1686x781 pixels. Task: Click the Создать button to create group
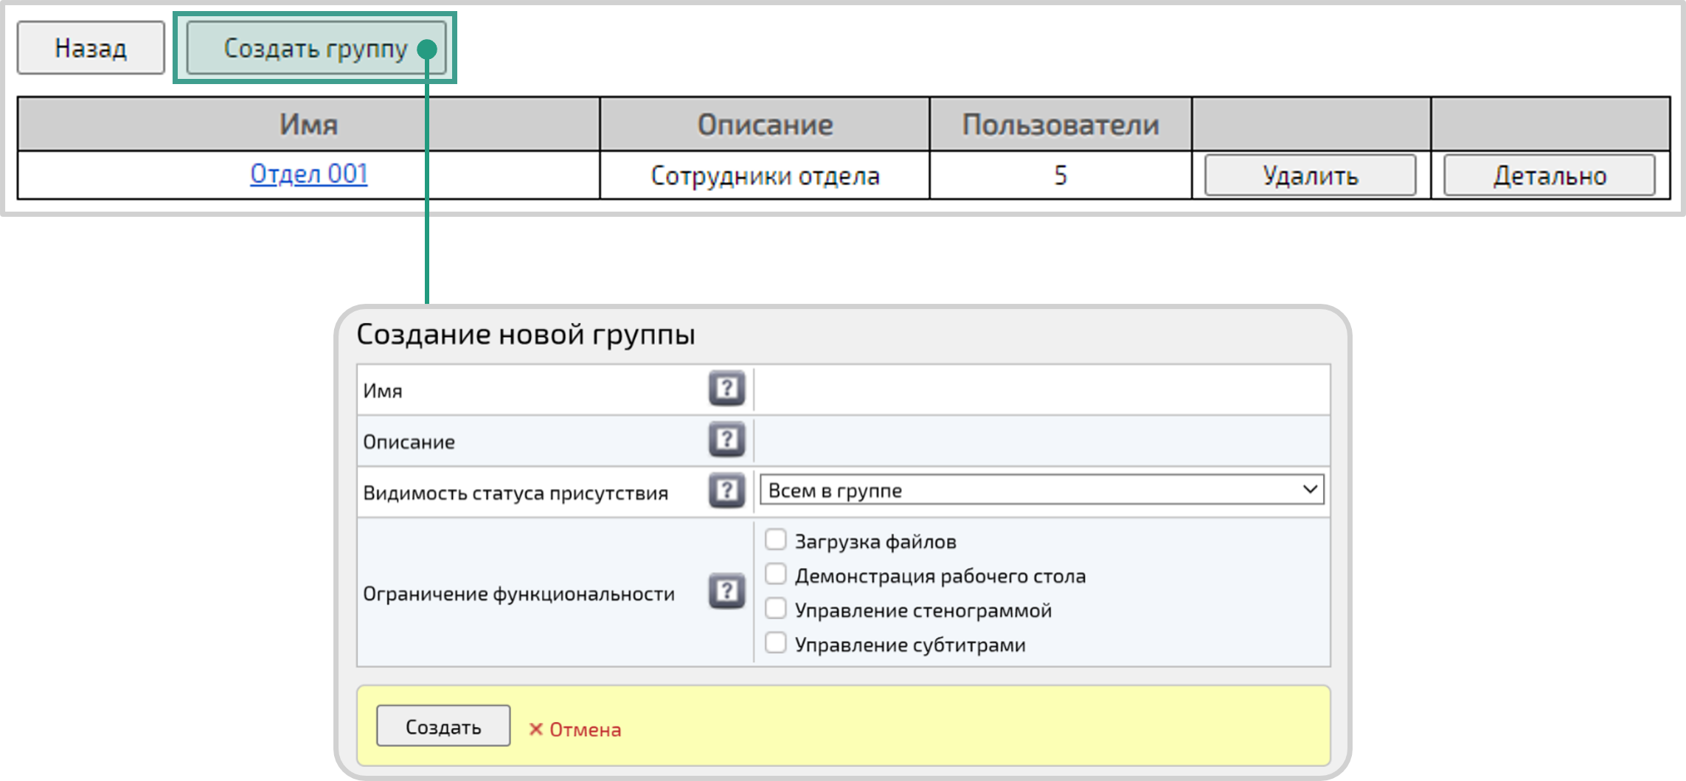point(443,726)
